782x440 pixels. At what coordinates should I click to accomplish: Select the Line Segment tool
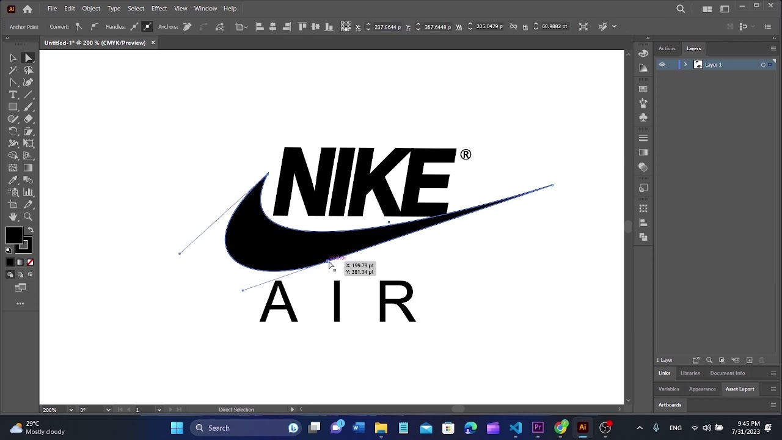[28, 95]
